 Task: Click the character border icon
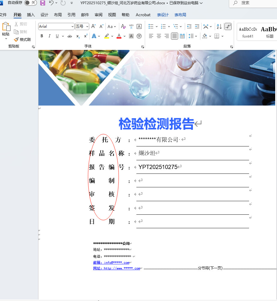coord(139,26)
